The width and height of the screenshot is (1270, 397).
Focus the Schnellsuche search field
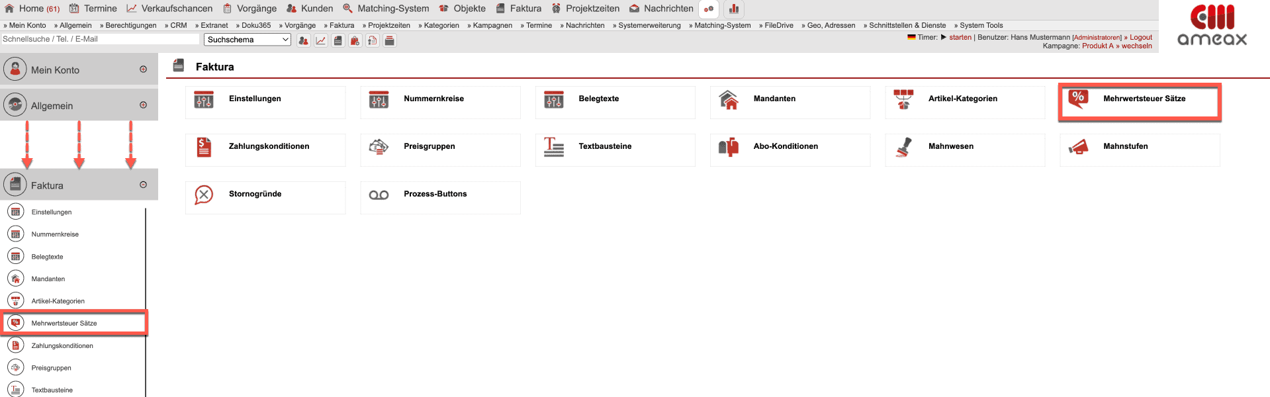(99, 40)
